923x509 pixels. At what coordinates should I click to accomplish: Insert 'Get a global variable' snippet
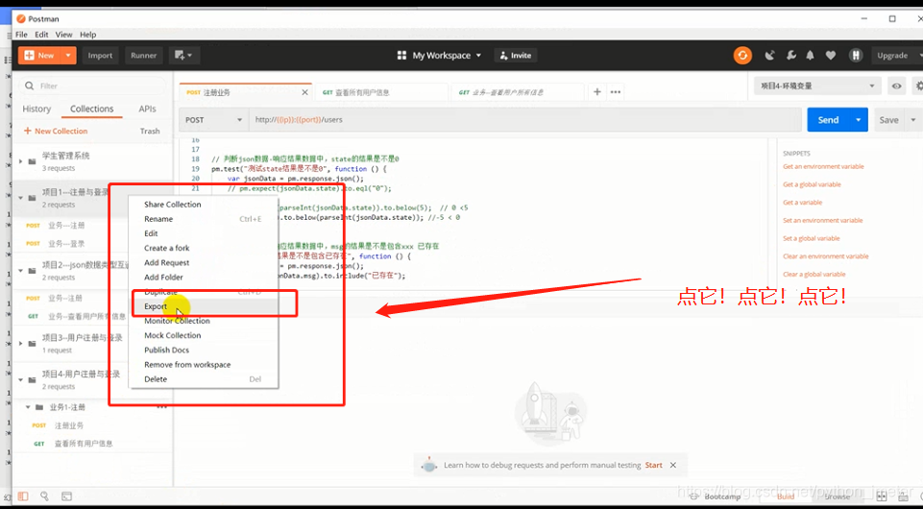(x=812, y=184)
